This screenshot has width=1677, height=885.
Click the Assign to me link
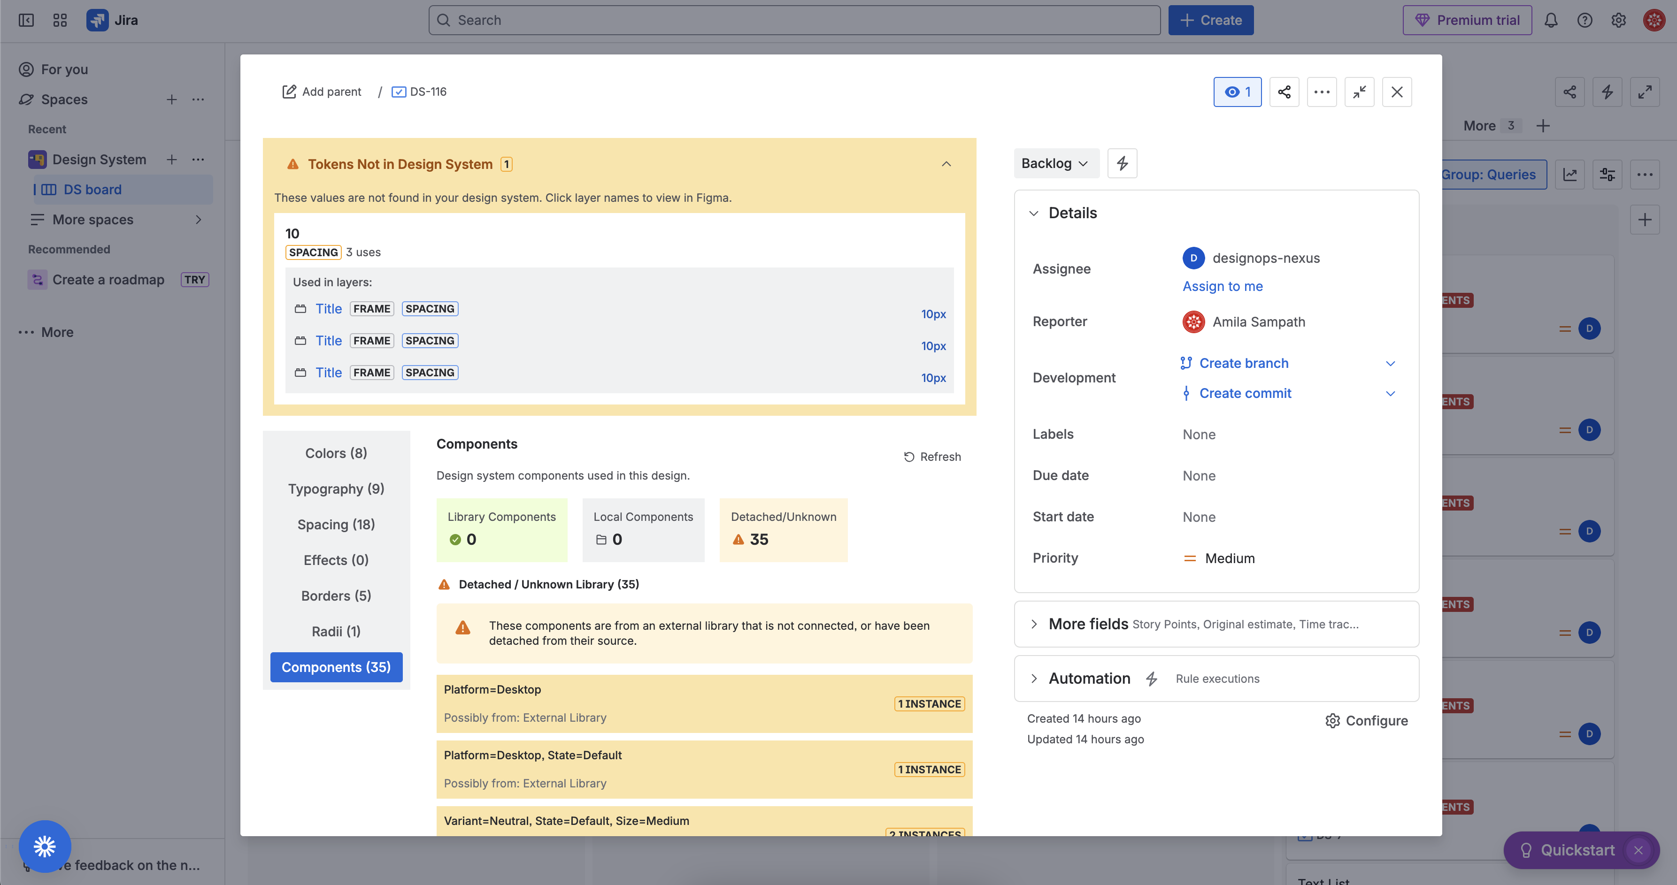tap(1222, 286)
